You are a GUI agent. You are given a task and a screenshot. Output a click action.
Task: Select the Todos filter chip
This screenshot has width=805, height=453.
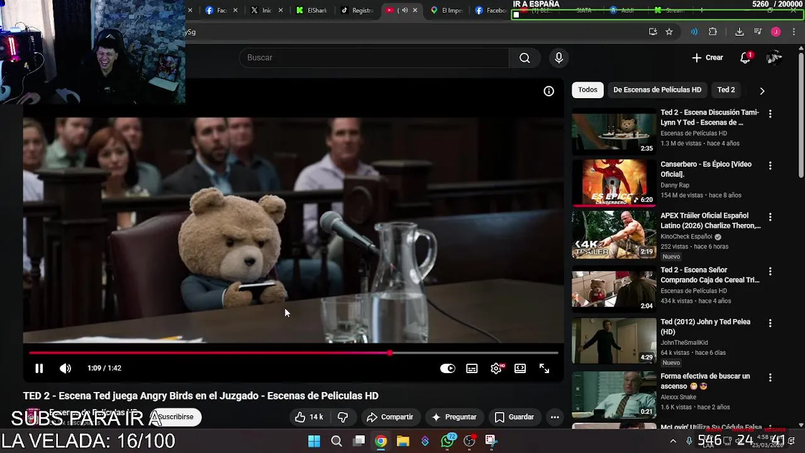(587, 90)
